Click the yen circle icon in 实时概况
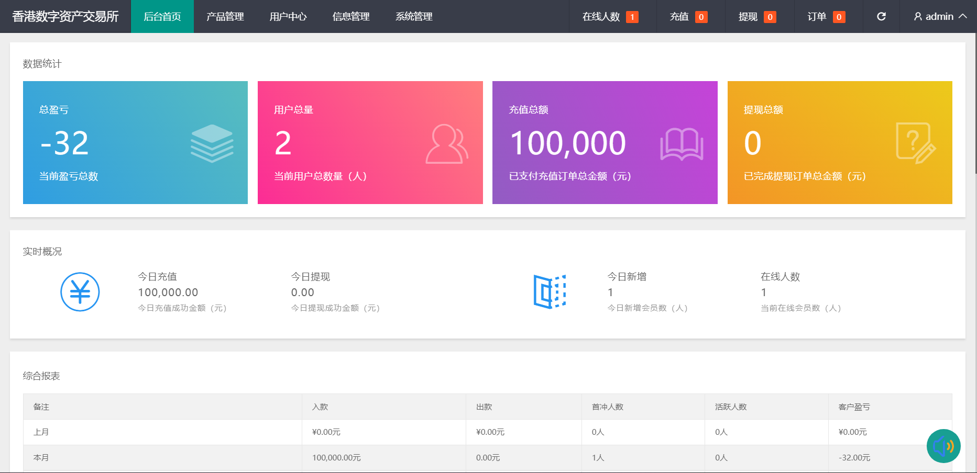Screen dimensions: 977x473 pos(80,292)
